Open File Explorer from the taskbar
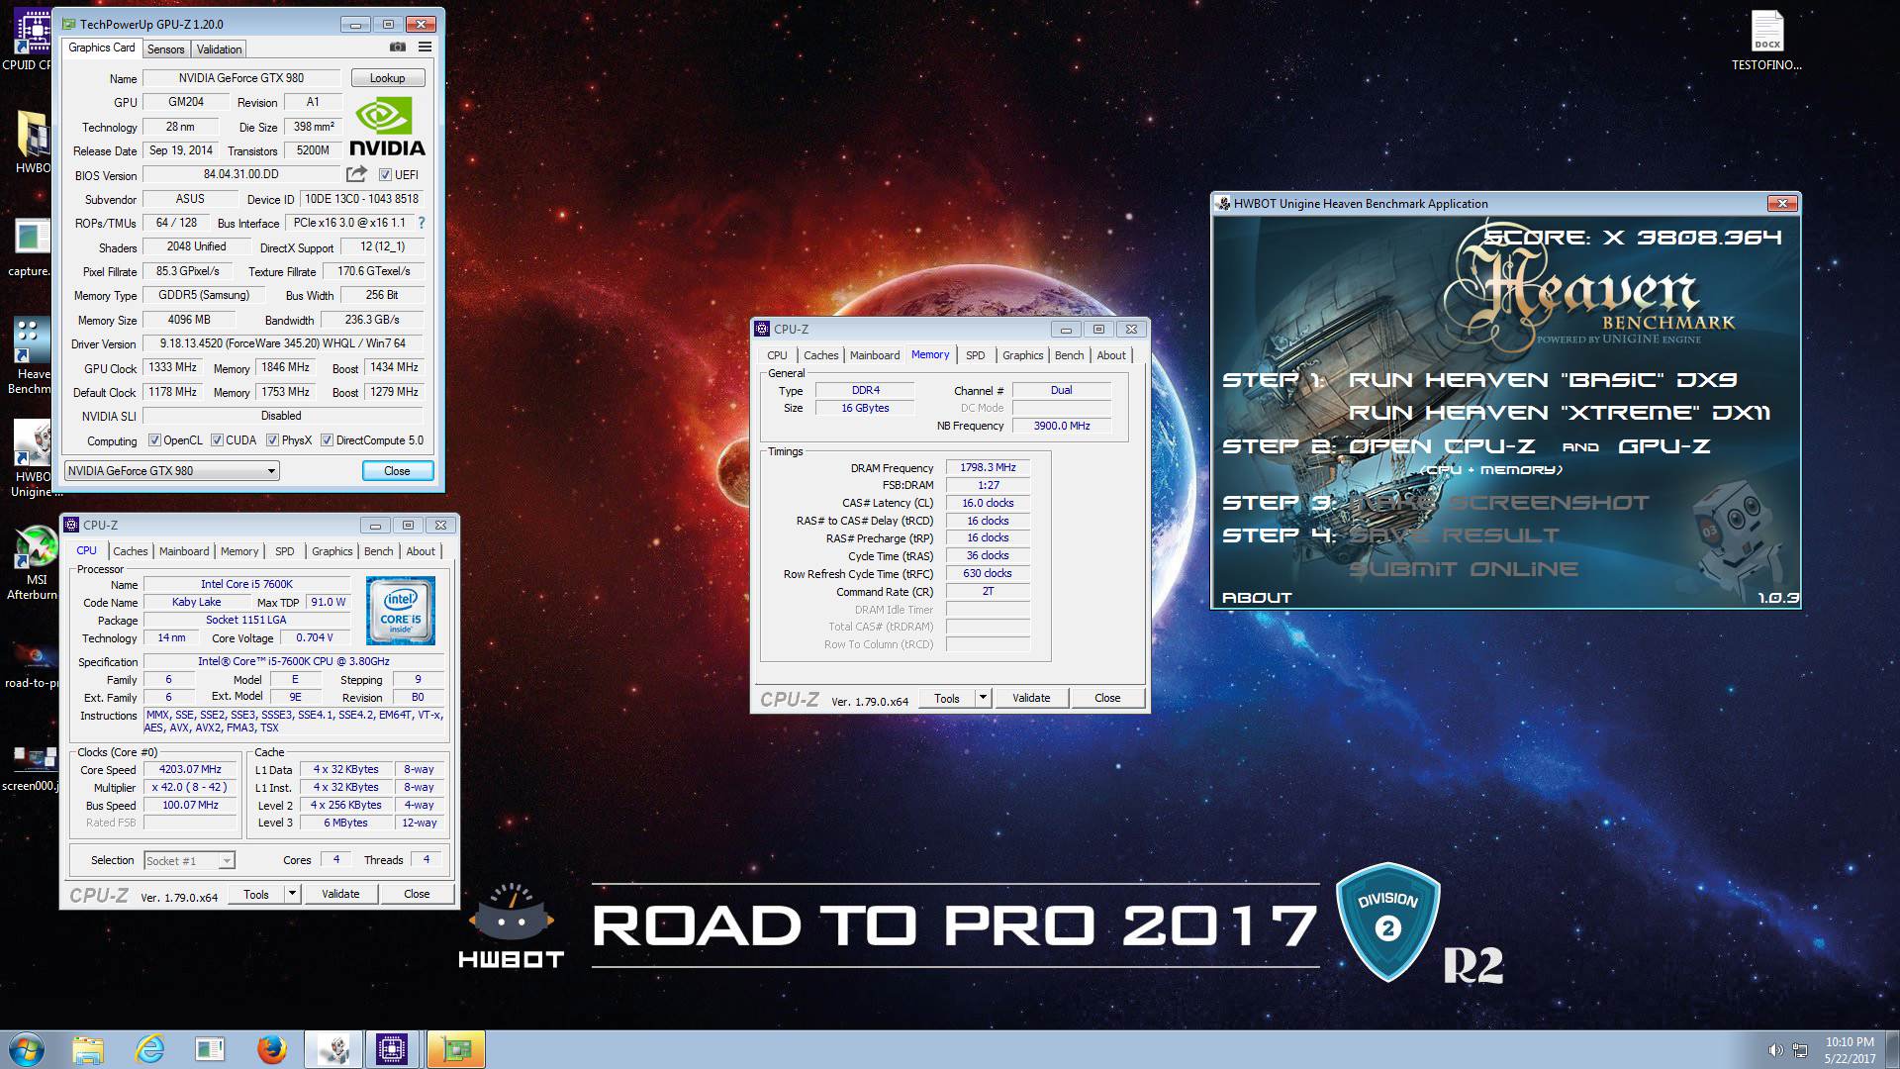 point(88,1049)
